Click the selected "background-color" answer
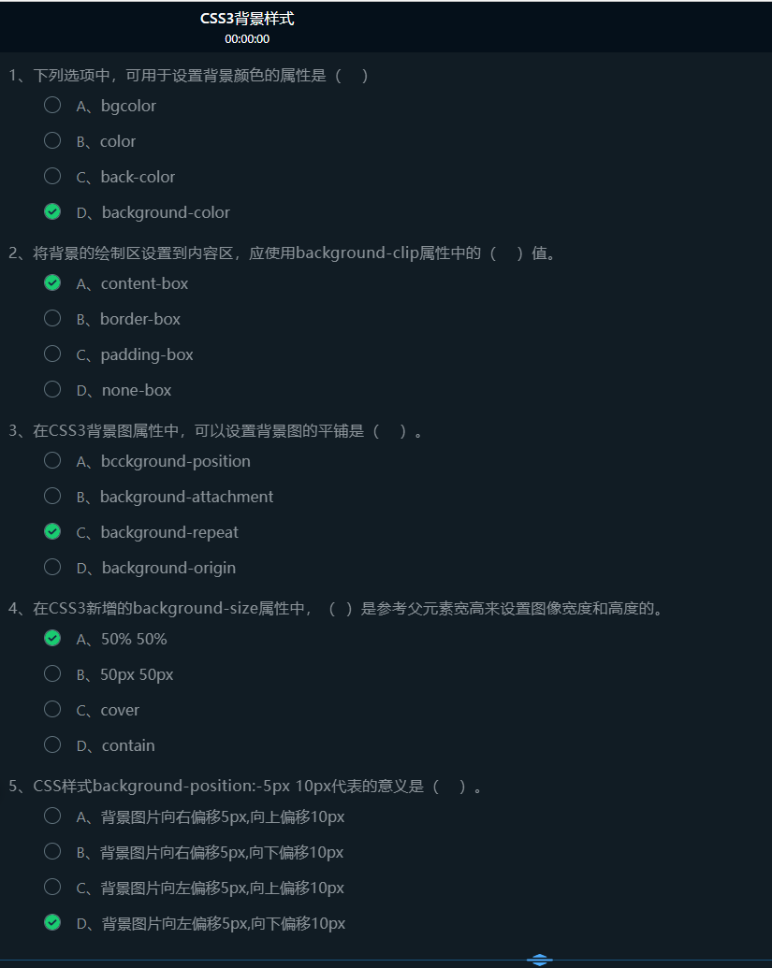772x968 pixels. 52,211
